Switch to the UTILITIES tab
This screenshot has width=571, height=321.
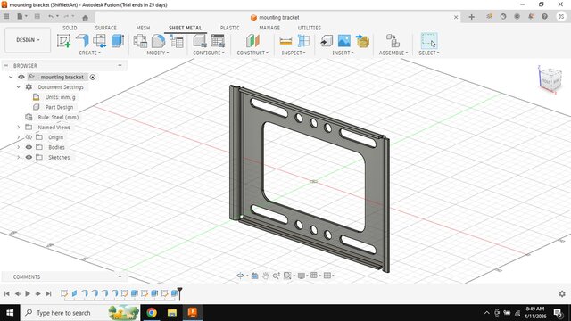[x=310, y=28]
